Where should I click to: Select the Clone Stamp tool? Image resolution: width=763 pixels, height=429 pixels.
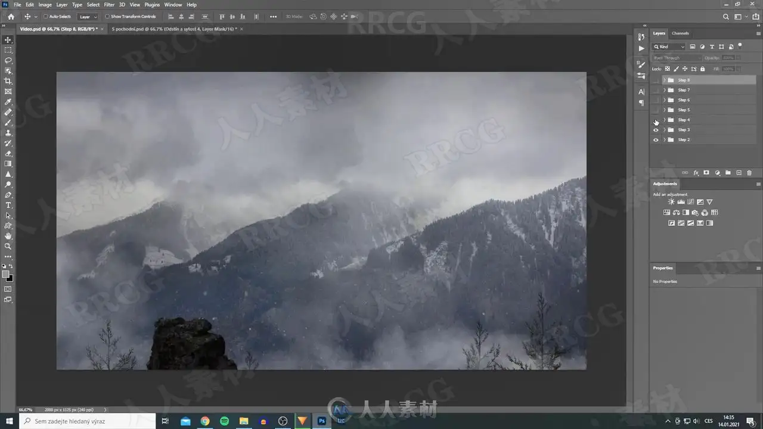click(8, 133)
